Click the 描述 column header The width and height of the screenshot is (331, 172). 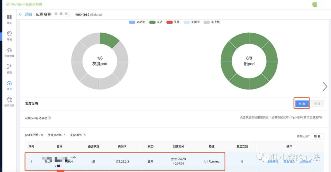point(211,147)
